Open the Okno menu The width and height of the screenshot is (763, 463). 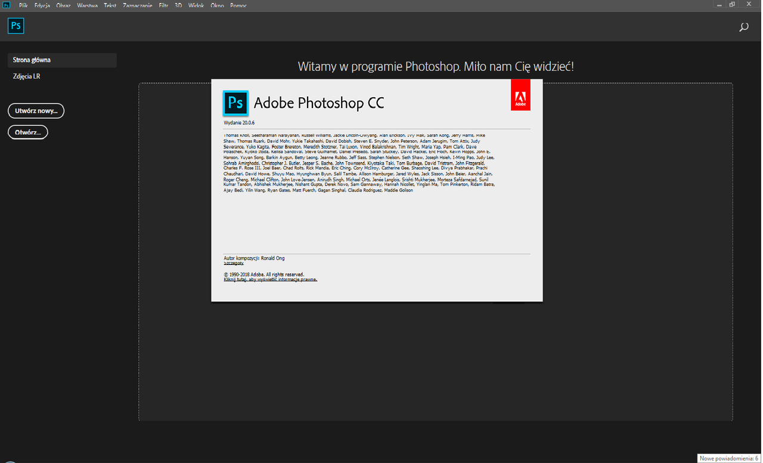(217, 5)
